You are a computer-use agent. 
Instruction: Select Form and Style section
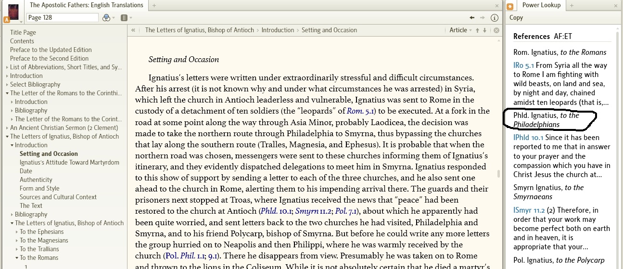click(x=39, y=189)
